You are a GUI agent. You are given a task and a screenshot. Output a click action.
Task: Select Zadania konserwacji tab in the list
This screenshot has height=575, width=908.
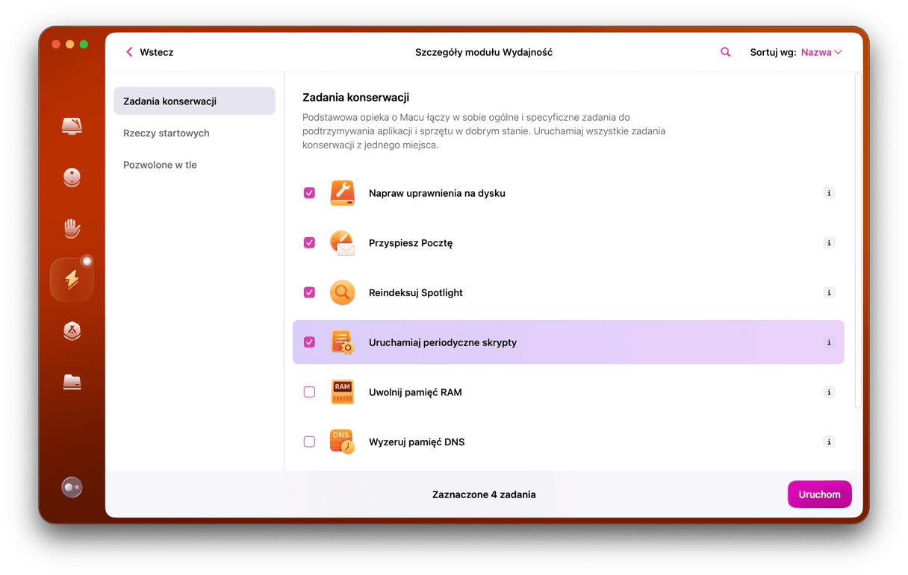tap(194, 101)
